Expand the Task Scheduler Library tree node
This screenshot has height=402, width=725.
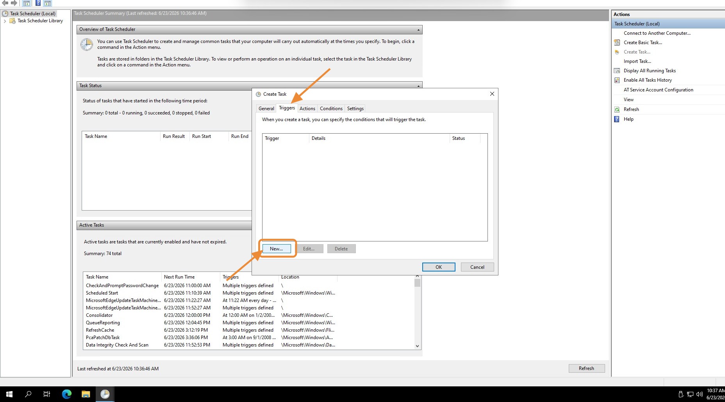pyautogui.click(x=5, y=21)
